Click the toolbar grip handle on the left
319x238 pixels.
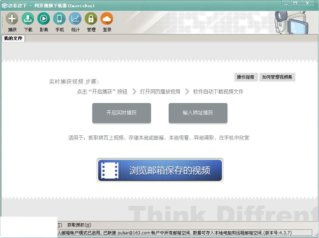(x=2, y=22)
